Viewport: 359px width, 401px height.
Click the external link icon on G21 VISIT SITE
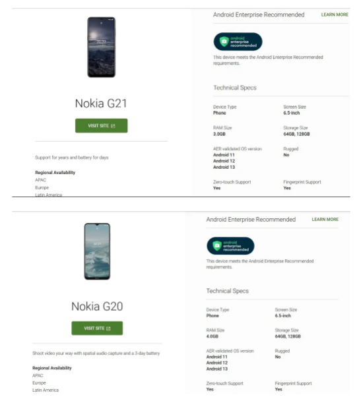(x=113, y=126)
